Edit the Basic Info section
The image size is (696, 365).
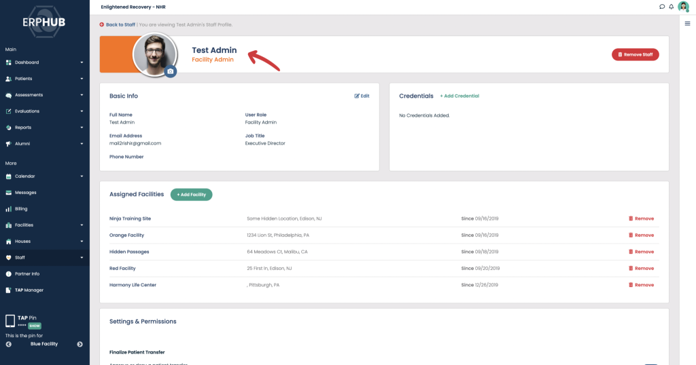coord(362,96)
